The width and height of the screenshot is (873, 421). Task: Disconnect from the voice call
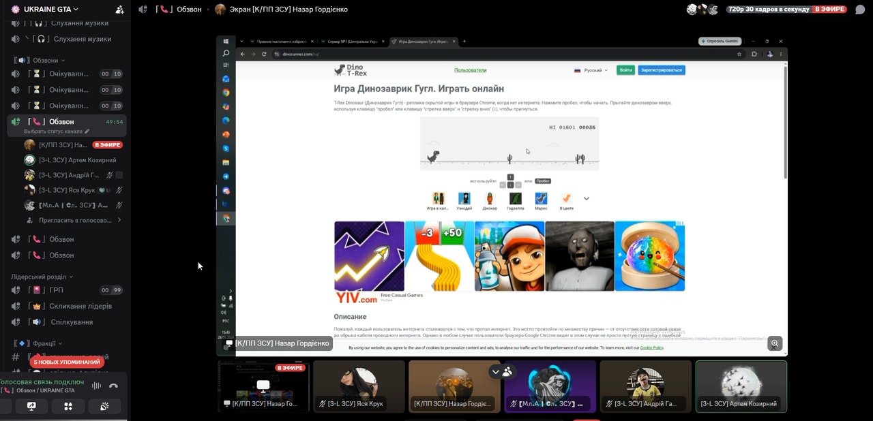coord(113,386)
